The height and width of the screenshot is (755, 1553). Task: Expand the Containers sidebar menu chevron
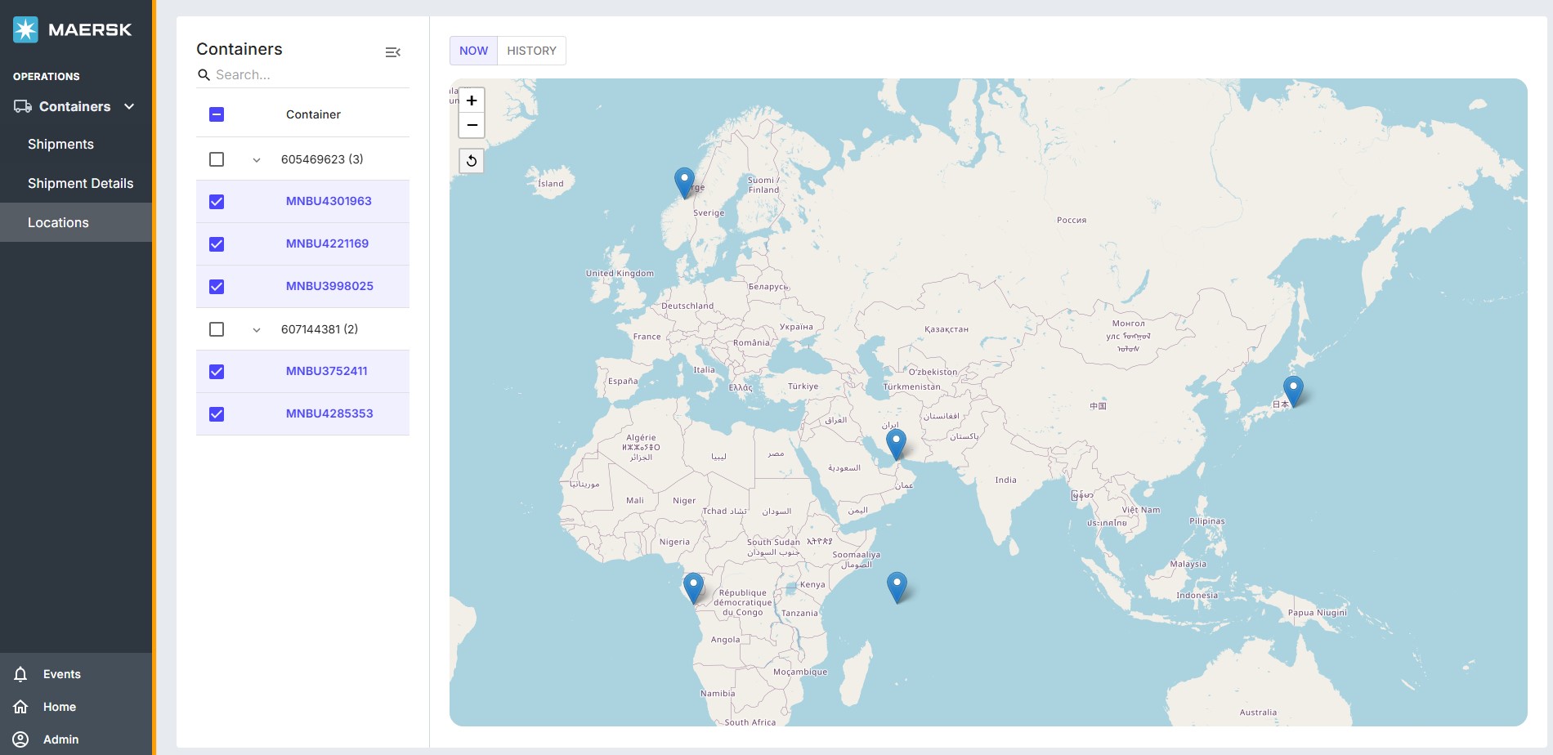tap(129, 106)
